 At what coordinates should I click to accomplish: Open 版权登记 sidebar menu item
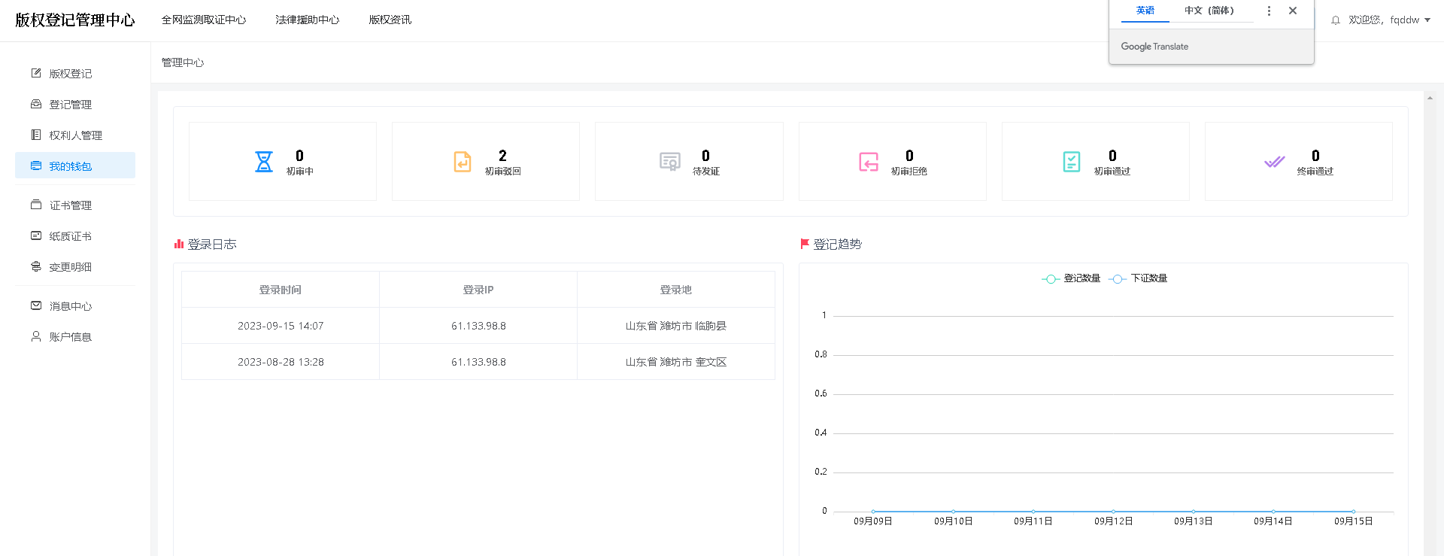75,73
